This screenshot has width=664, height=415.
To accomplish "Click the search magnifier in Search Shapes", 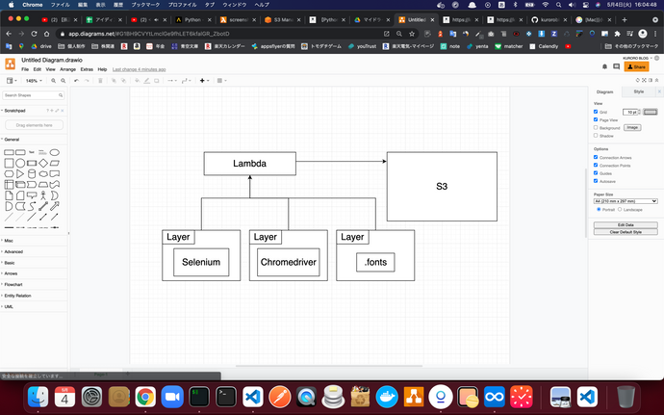I will 61,95.
